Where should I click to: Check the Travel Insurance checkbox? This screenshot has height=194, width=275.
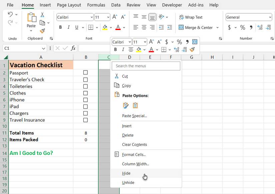85,120
